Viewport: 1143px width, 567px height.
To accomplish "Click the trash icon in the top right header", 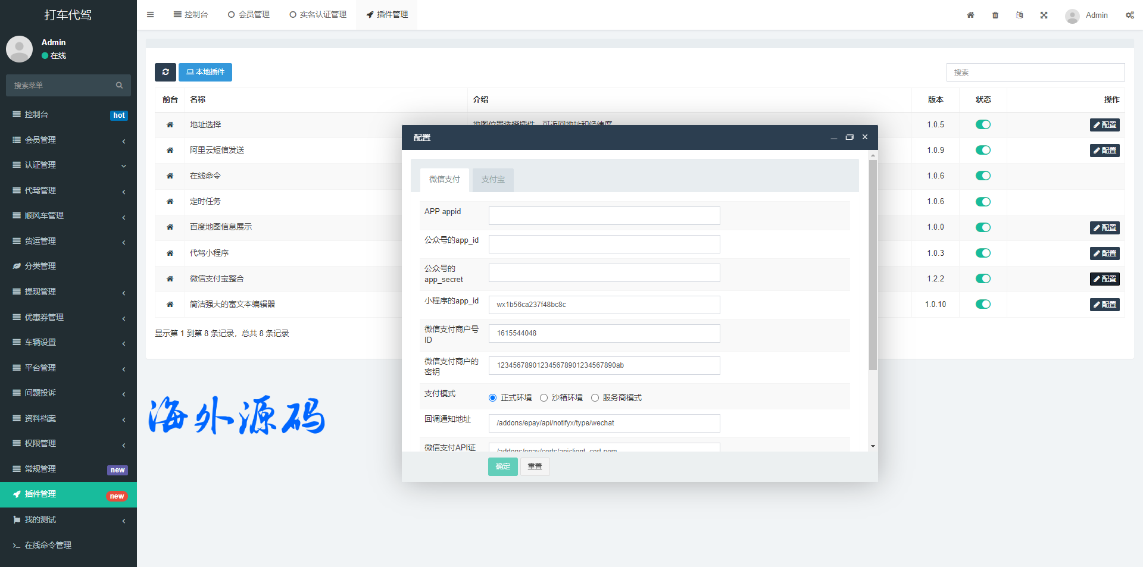I will point(995,15).
